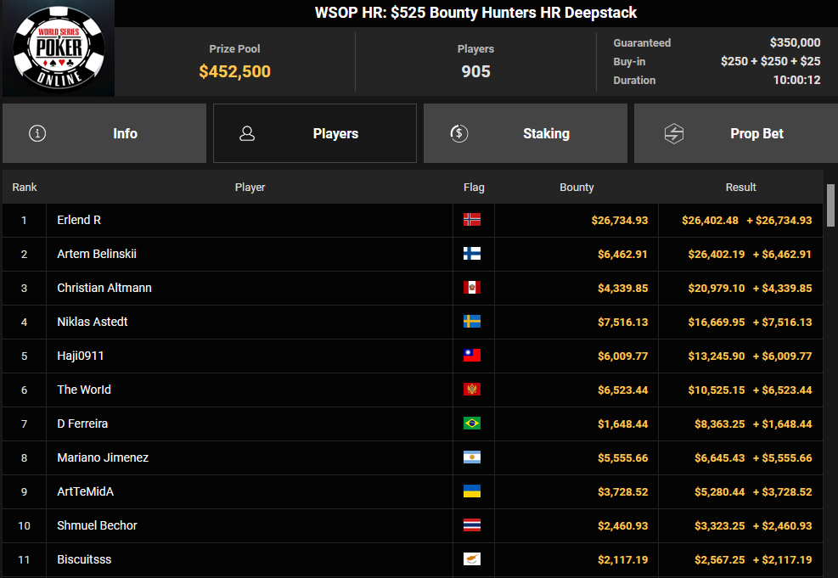Click the Finland flag for Artem Belinskii
838x578 pixels.
point(472,253)
